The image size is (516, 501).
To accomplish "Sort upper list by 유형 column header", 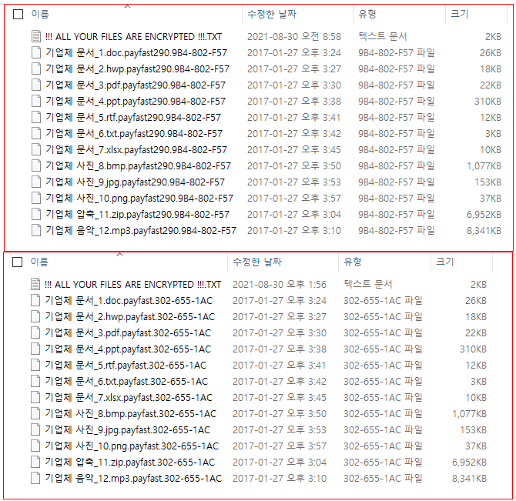I will tap(367, 14).
